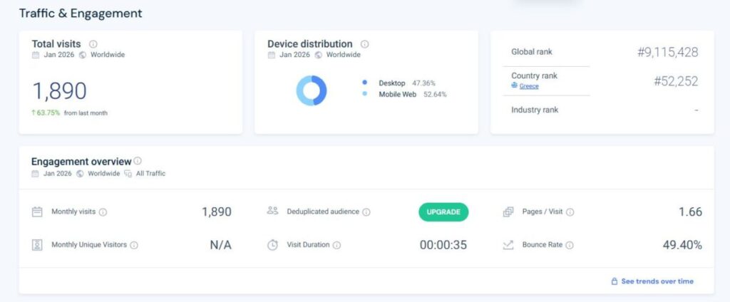Follow the Greece country link
The width and height of the screenshot is (730, 302).
528,86
